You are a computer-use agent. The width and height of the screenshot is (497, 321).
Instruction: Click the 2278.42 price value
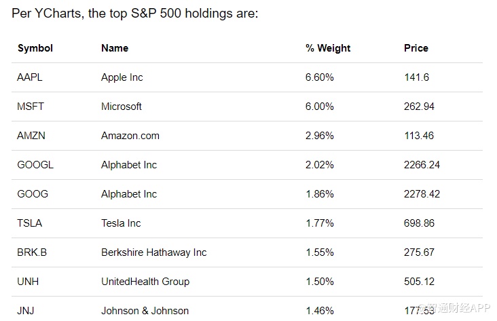[x=422, y=194]
